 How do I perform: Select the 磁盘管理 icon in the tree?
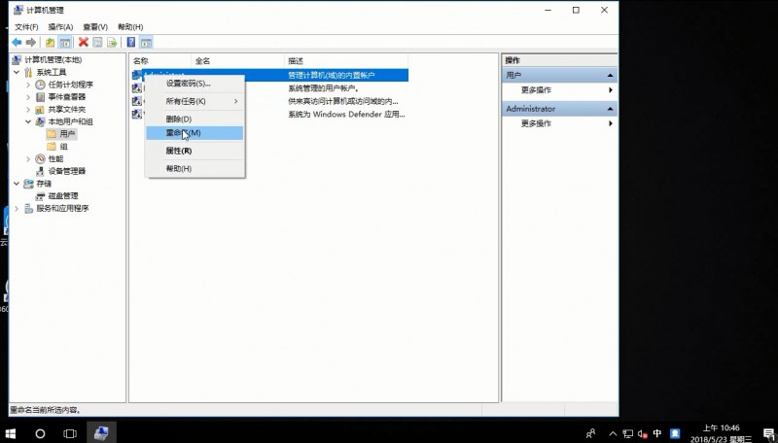(x=40, y=196)
